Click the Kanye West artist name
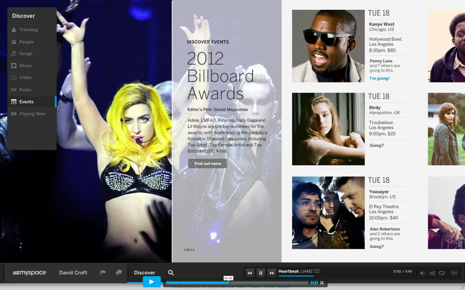This screenshot has height=290, width=465. click(x=382, y=24)
